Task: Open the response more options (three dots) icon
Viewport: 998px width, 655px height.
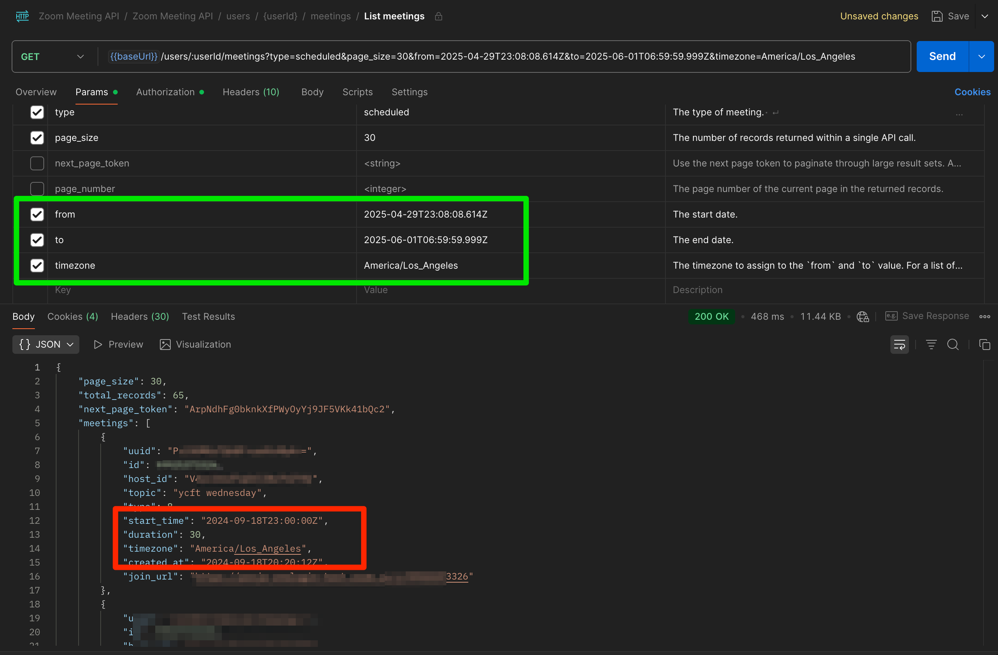Action: [984, 317]
